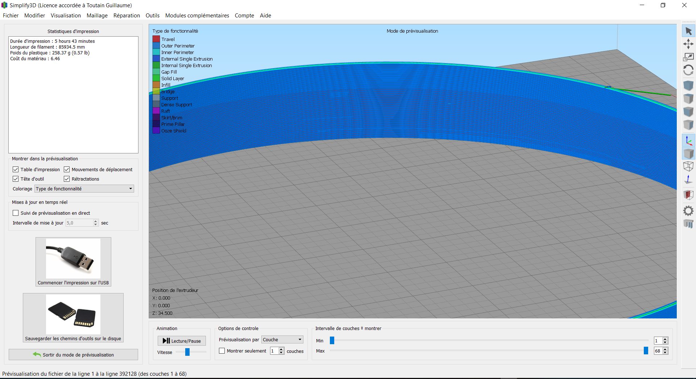
Task: Open Fichier menu
Action: coord(11,15)
